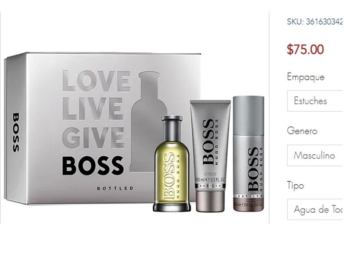Select the SKU number text

[315, 21]
